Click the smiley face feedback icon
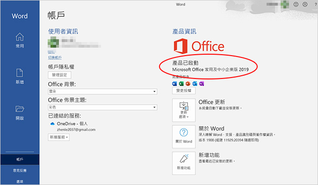The width and height of the screenshot is (318, 185). click(x=296, y=4)
